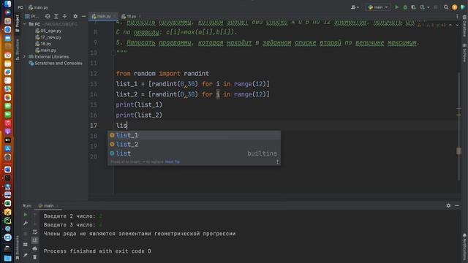Image resolution: width=468 pixels, height=263 pixels.
Task: Open Finder from the Dock
Action: (8, 4)
